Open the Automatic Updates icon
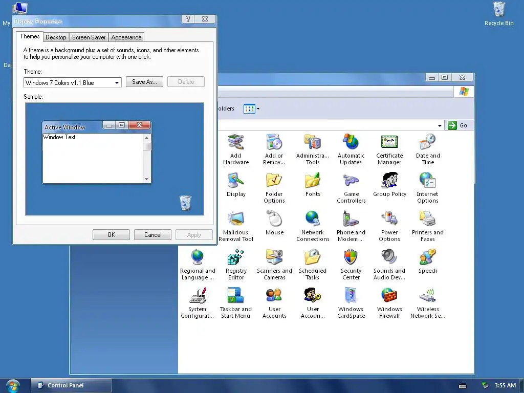The image size is (524, 393). (351, 142)
